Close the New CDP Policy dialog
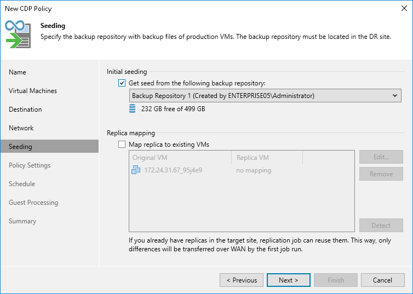The image size is (413, 294). point(404,8)
